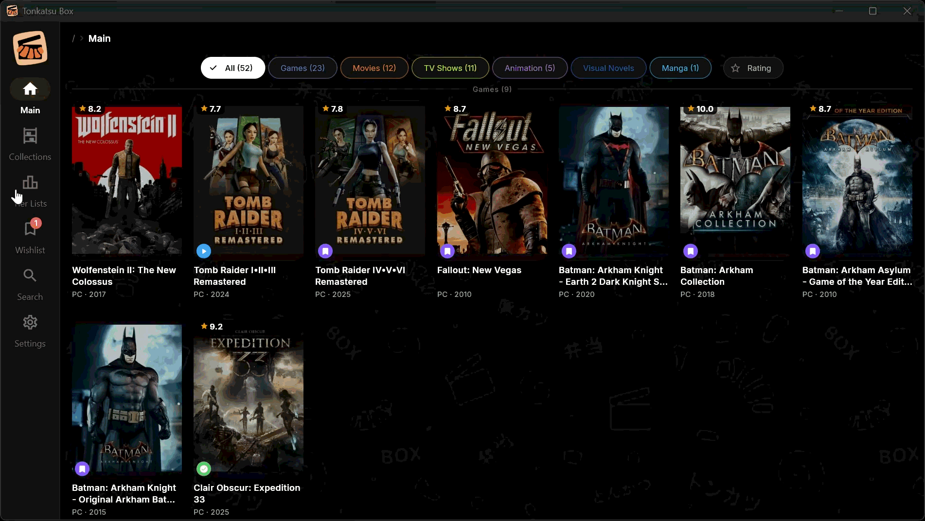Click the 8.7 rating on Fallout: New Vegas
The image size is (925, 521).
click(x=455, y=109)
